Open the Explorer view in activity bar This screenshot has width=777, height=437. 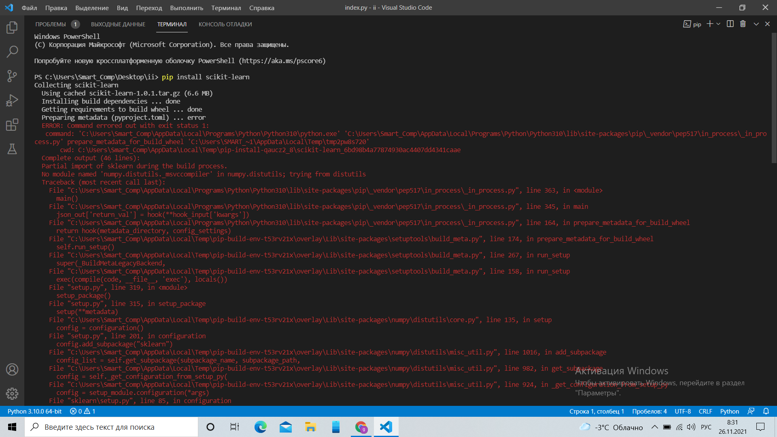(x=12, y=28)
